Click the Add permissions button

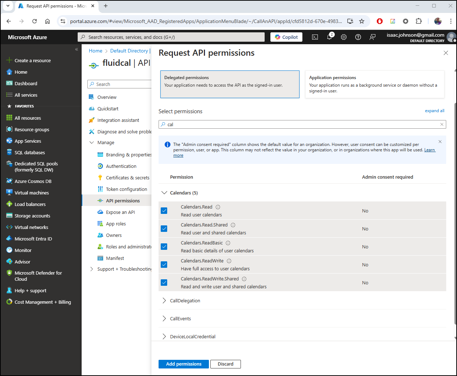(x=184, y=364)
